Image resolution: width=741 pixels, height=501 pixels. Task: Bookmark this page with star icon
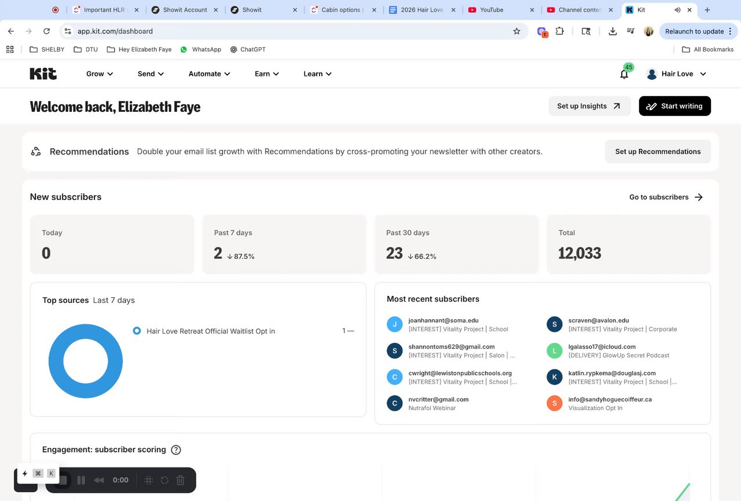point(516,31)
